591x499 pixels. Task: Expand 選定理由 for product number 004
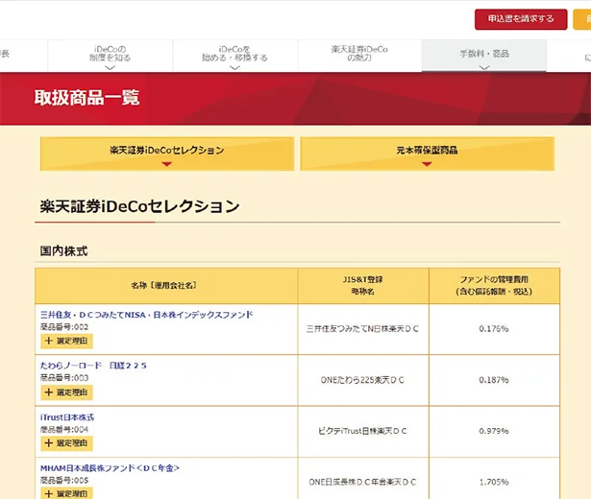click(66, 443)
